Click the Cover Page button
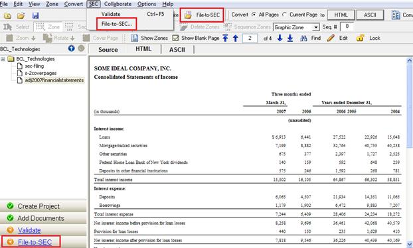413x248 pixels. [100, 38]
